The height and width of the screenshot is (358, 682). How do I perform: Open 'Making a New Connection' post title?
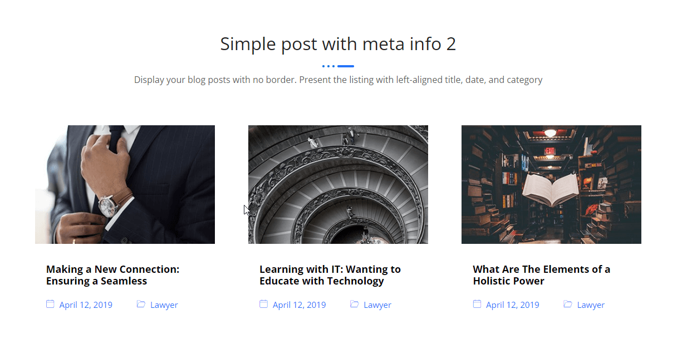(x=112, y=275)
